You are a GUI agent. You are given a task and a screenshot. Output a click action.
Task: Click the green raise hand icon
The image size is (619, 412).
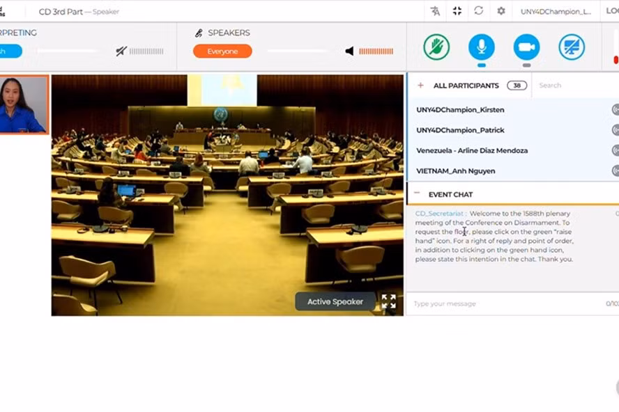pyautogui.click(x=436, y=47)
